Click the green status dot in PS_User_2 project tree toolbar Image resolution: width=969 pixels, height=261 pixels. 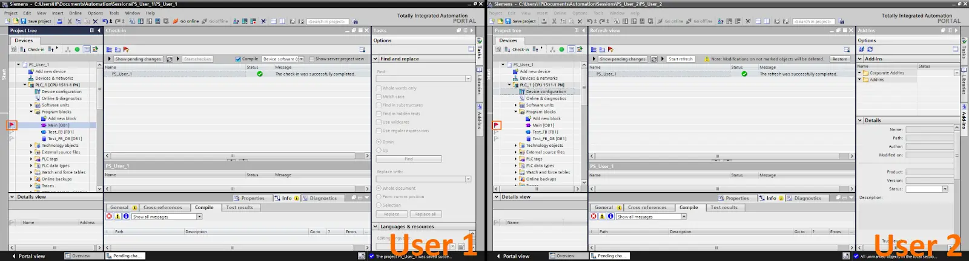[561, 50]
